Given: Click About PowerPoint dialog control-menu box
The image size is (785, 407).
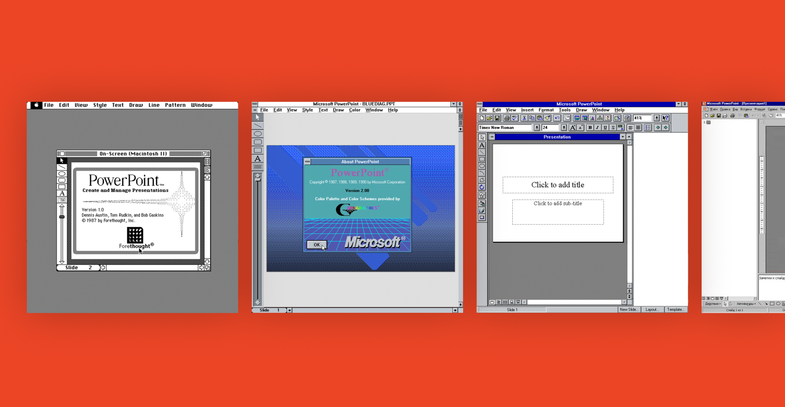Looking at the screenshot, I should (307, 161).
